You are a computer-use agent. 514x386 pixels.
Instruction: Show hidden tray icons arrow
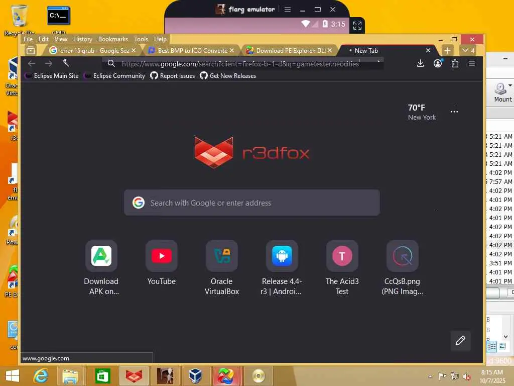coord(430,376)
